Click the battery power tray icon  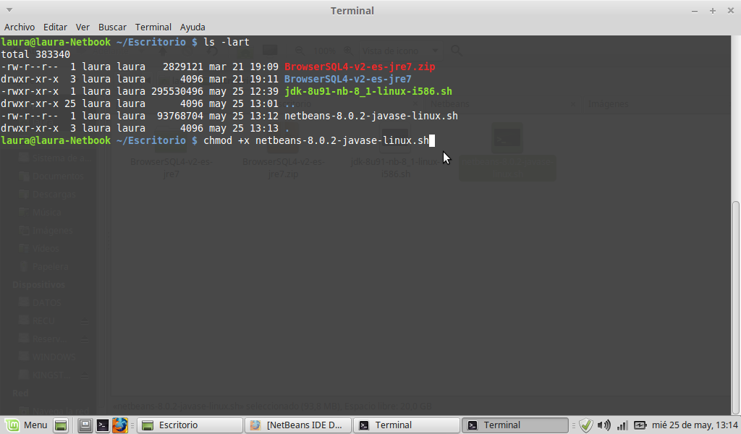640,425
